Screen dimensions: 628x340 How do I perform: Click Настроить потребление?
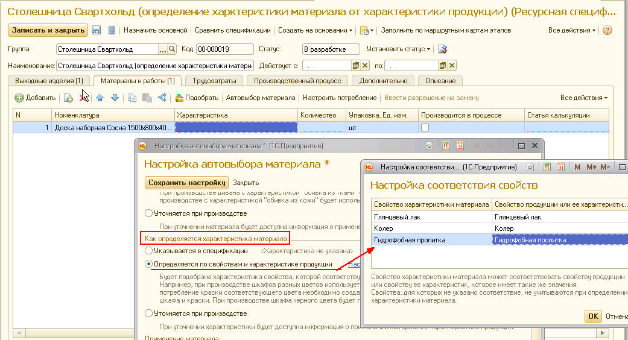point(340,98)
